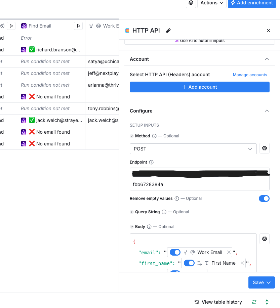Select the tony.robbins@ work email cell
The image size is (280, 308).
pos(102,108)
